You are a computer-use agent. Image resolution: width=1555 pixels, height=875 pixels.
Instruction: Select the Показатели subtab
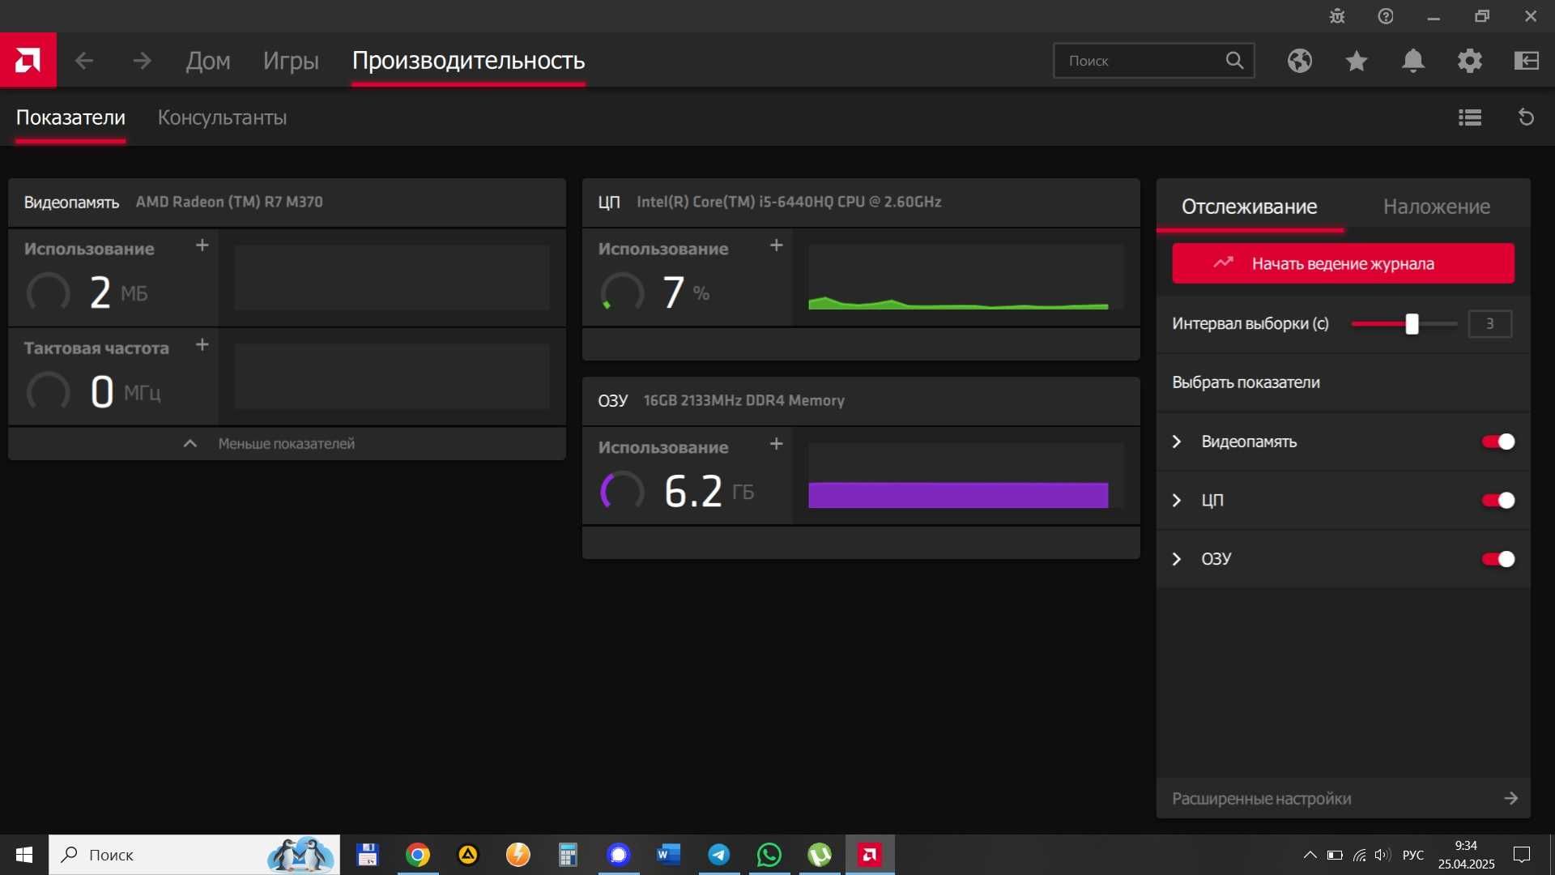70,117
